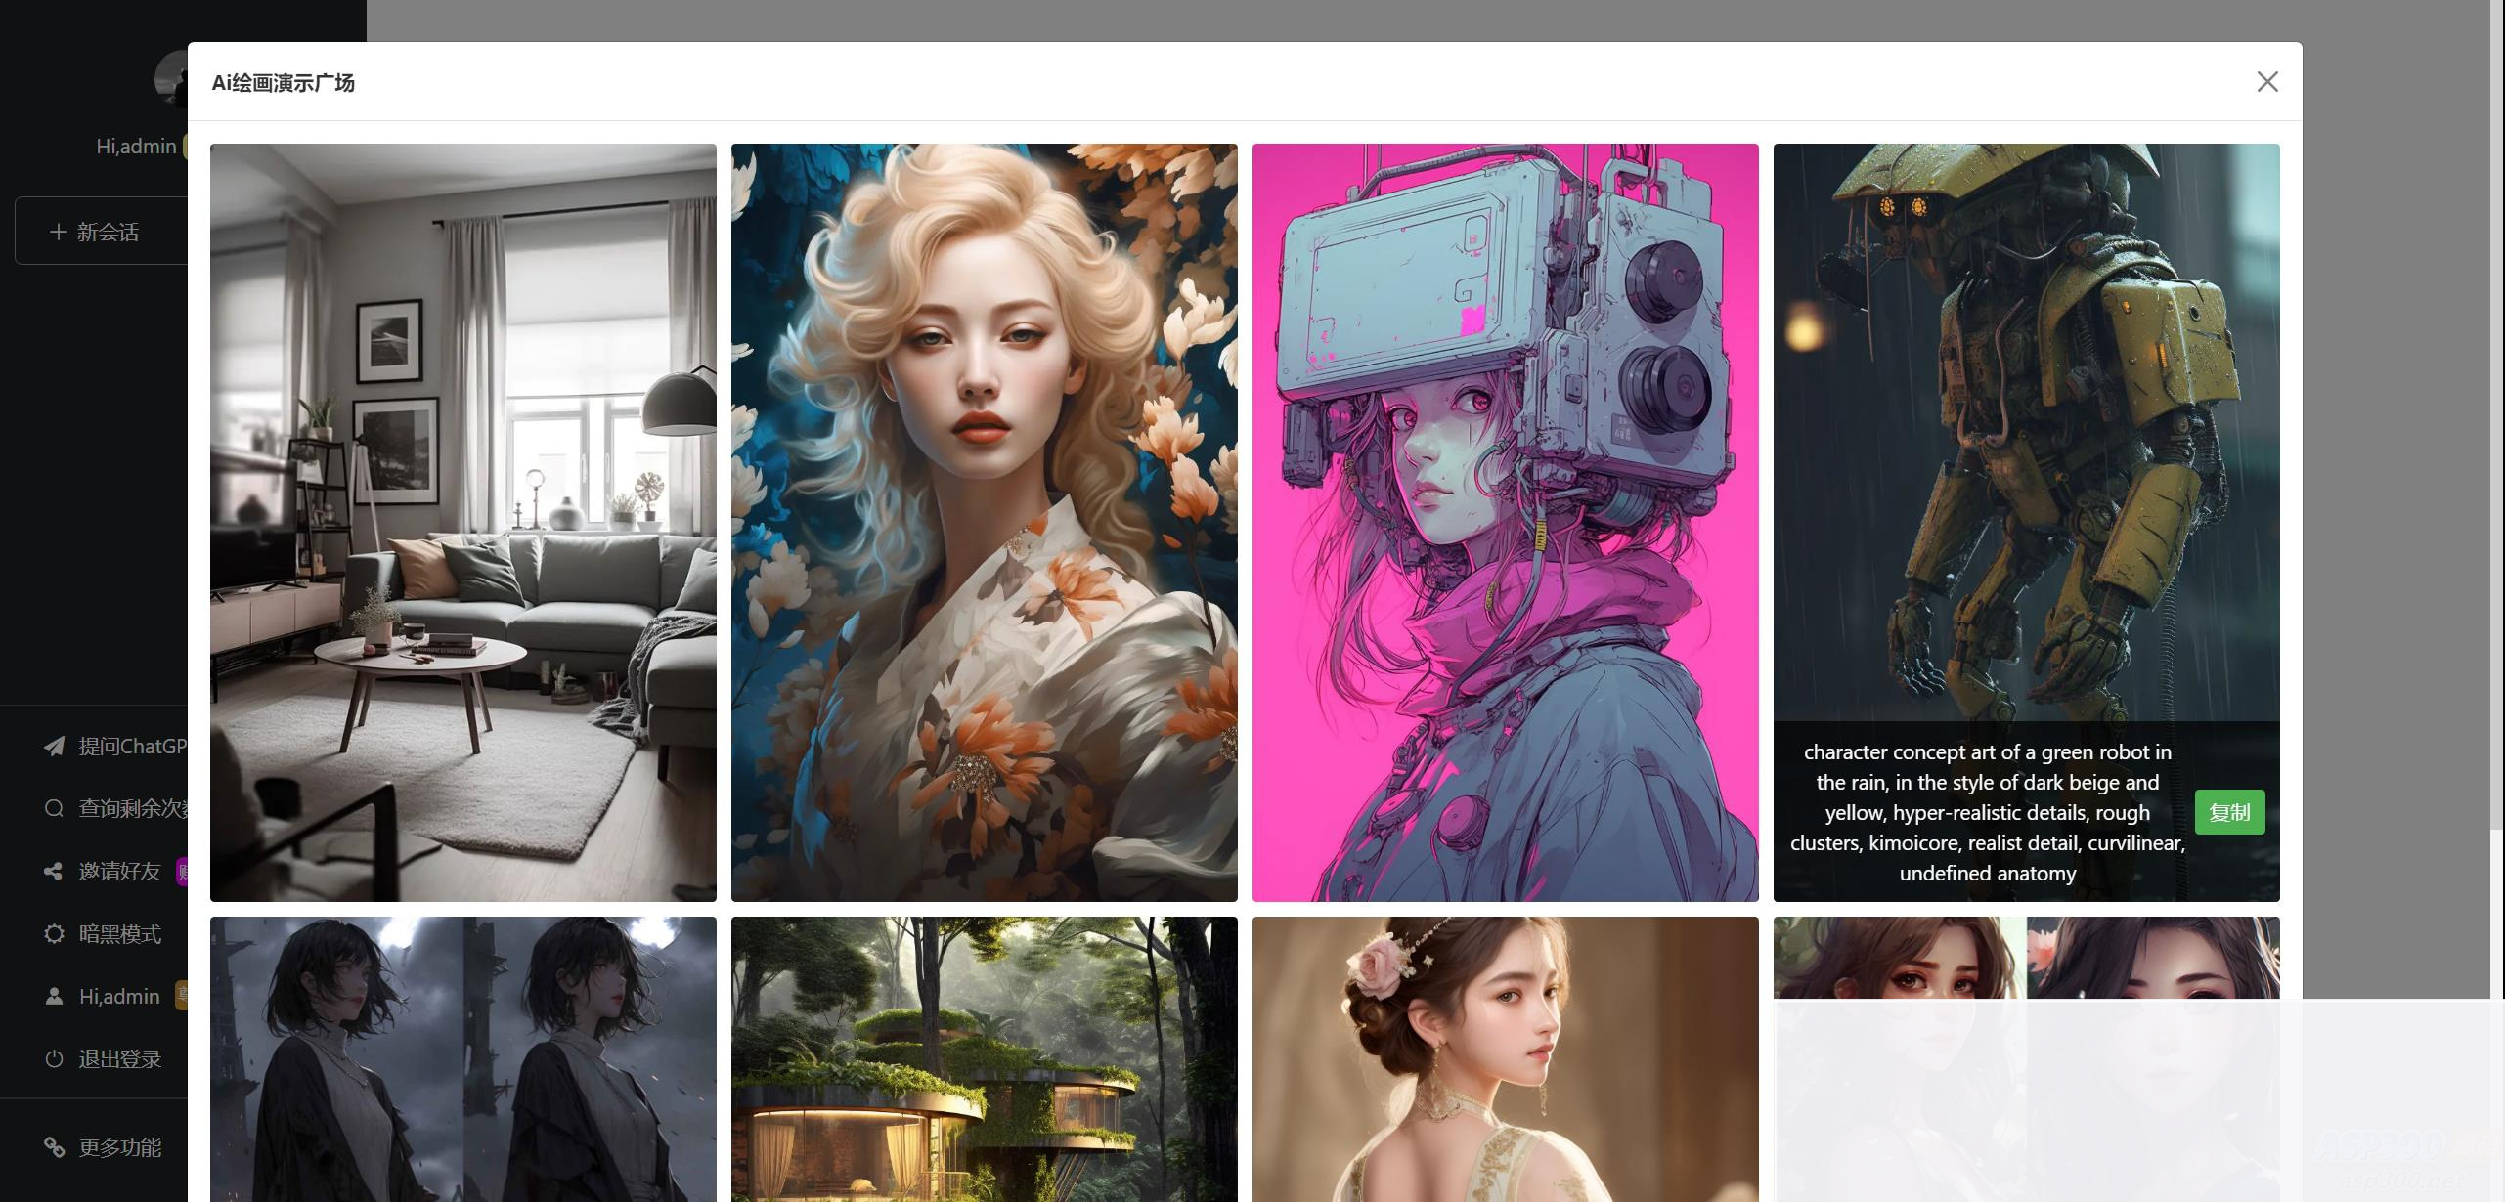Screen dimensions: 2505x1202
Task: Select the blonde woman floral portrait
Action: pyautogui.click(x=984, y=522)
